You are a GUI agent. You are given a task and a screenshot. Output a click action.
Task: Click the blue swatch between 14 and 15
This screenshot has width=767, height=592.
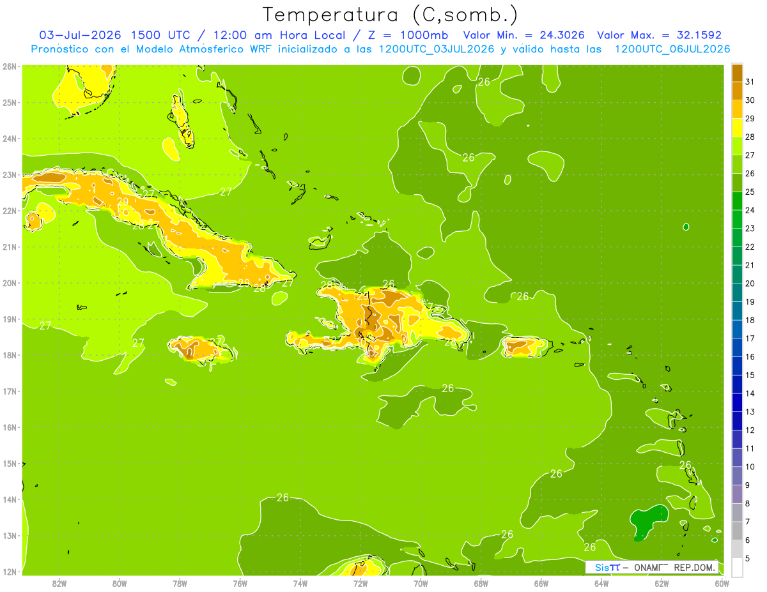(x=737, y=384)
